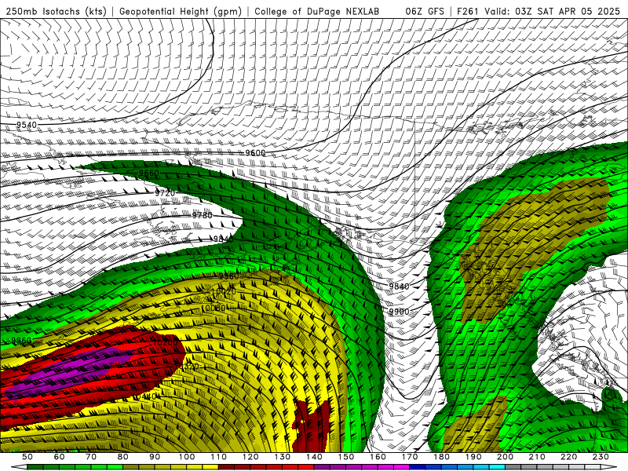Viewport: 628px width, 471px height.
Task: Click the 9720 height contour label
Action: tap(165, 192)
